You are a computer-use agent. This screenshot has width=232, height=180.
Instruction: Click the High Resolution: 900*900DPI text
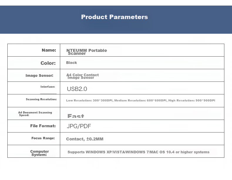point(192,101)
